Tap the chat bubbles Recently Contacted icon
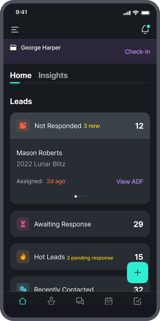This screenshot has height=321, width=160. pyautogui.click(x=23, y=288)
